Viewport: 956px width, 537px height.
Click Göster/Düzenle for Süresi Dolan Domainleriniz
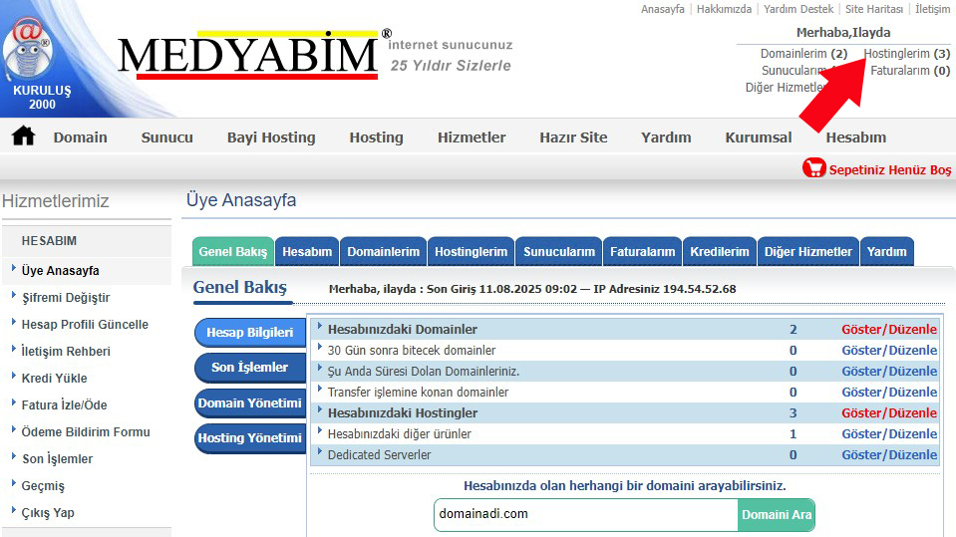[889, 371]
